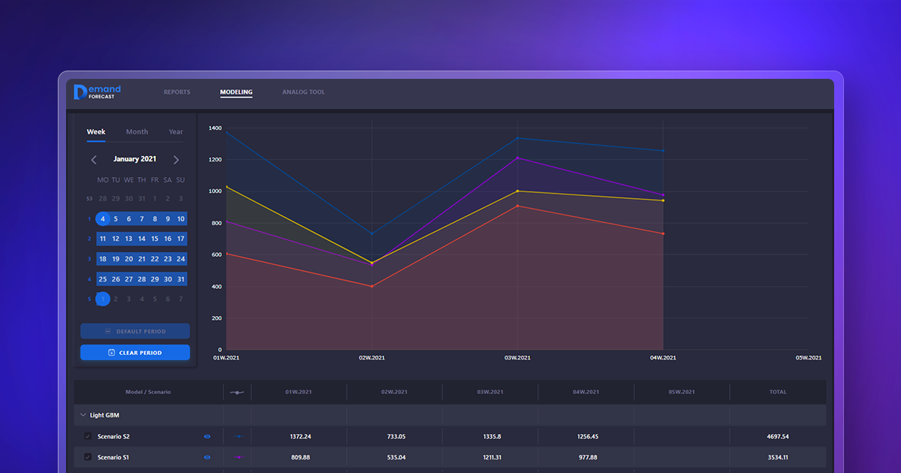Click the purple line marker for Scenario S1
This screenshot has width=901, height=473.
click(x=238, y=457)
